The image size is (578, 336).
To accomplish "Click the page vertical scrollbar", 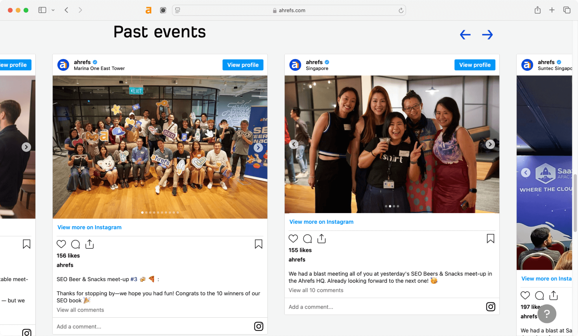I will click(x=575, y=202).
